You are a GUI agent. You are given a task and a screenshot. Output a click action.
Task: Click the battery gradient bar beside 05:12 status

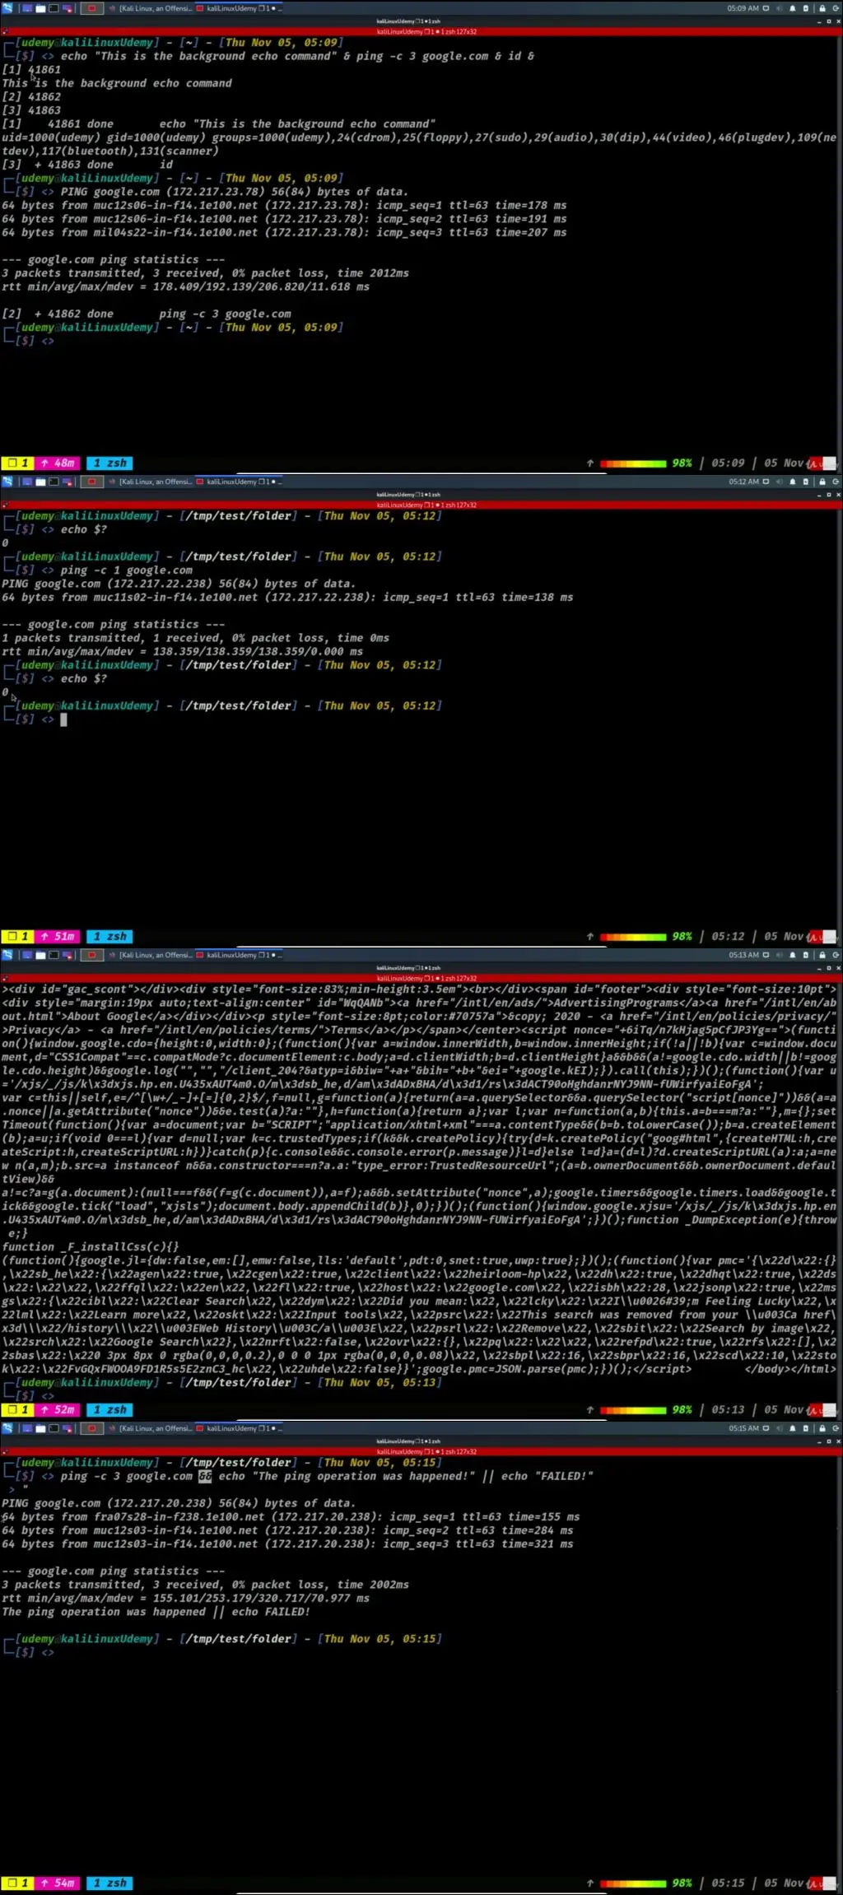tap(633, 937)
